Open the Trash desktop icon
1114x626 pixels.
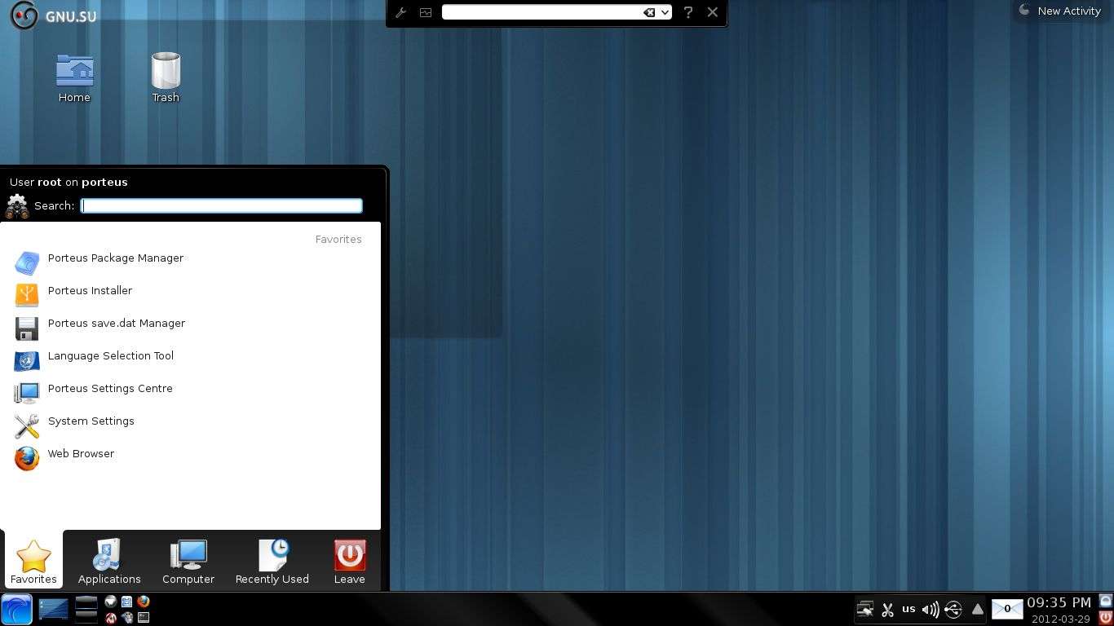[166, 78]
